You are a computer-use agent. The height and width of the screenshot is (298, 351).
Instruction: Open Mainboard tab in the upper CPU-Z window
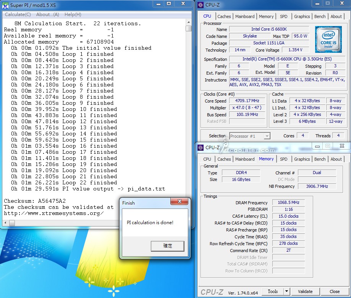tap(245, 16)
